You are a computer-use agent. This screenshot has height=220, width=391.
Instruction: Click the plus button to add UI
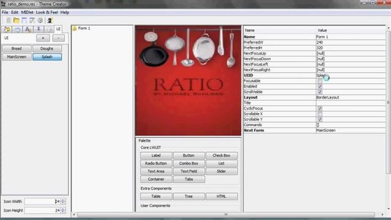point(43,38)
